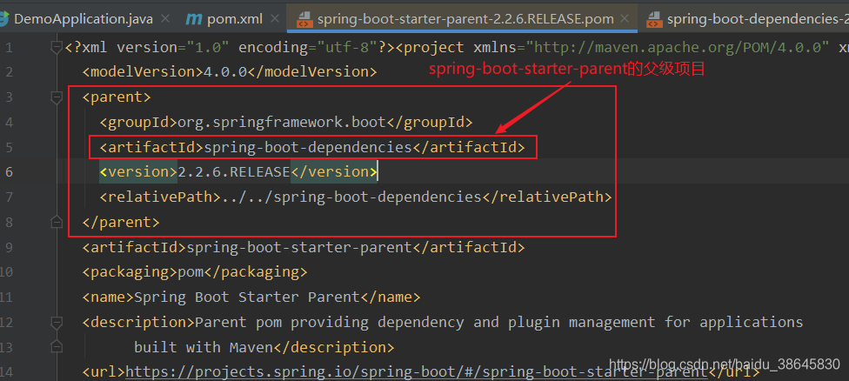Viewport: 849px width, 381px height.
Task: Switch to the spring-boot-dependencies tab
Action: tap(748, 19)
